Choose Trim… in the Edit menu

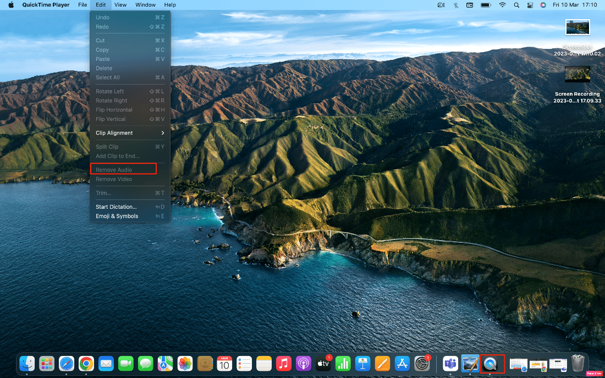pos(130,193)
